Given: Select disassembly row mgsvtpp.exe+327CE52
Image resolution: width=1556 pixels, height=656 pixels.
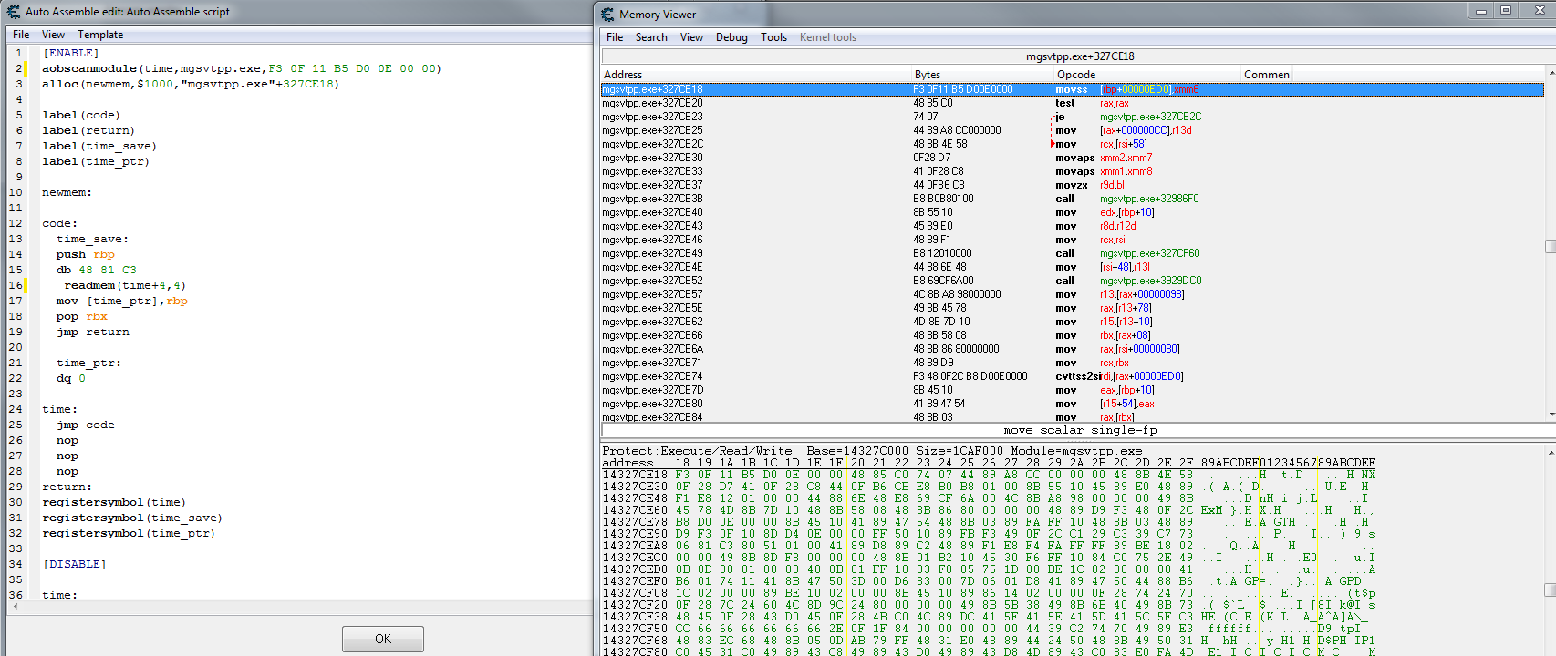Looking at the screenshot, I should [x=1072, y=281].
